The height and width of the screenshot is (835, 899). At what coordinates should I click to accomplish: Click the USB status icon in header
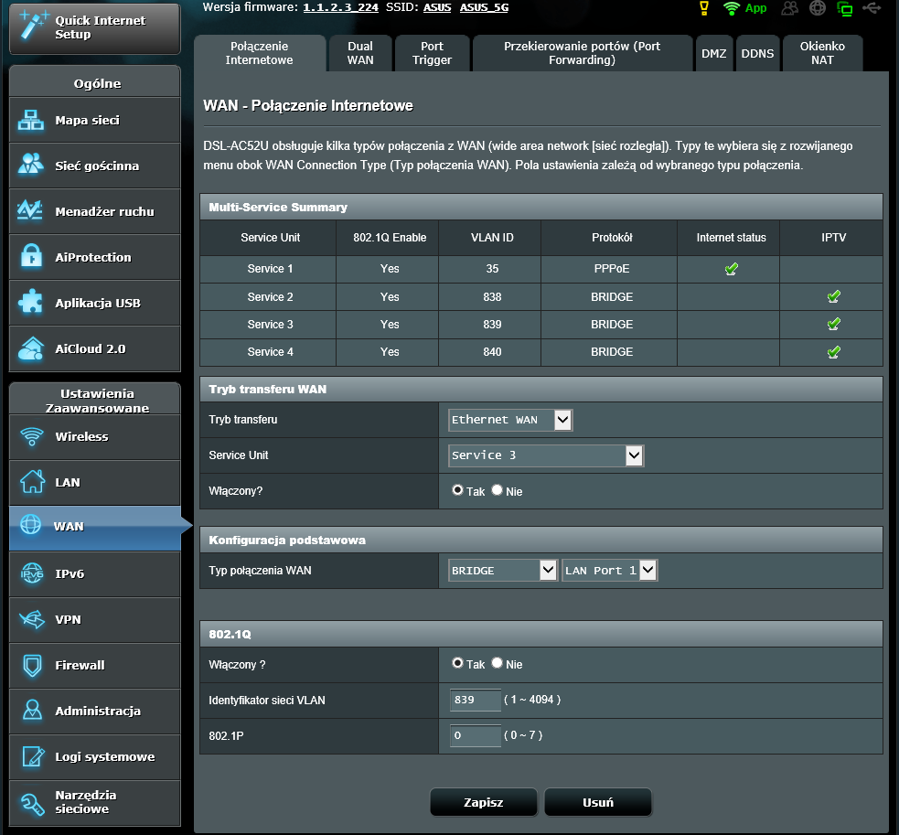point(870,8)
